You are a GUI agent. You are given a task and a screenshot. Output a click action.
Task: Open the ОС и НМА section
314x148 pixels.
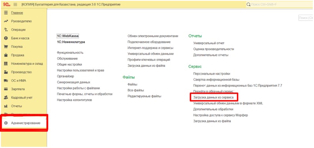pyautogui.click(x=19, y=81)
